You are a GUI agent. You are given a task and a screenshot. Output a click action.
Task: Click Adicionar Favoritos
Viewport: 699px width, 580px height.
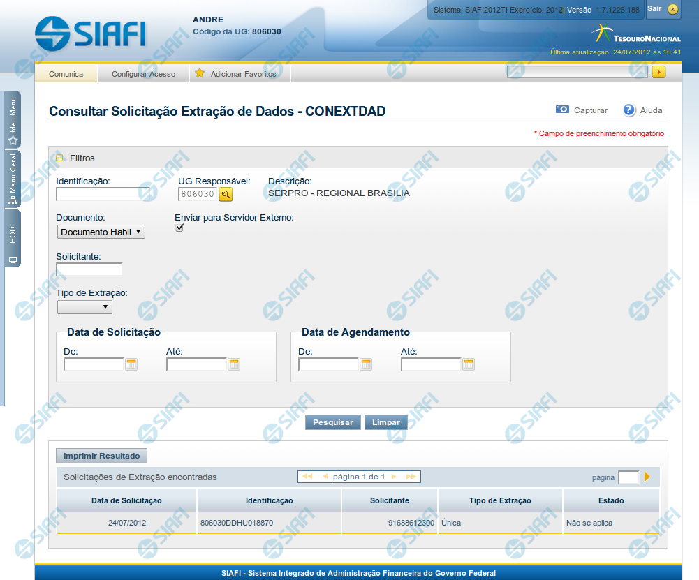[x=242, y=74]
